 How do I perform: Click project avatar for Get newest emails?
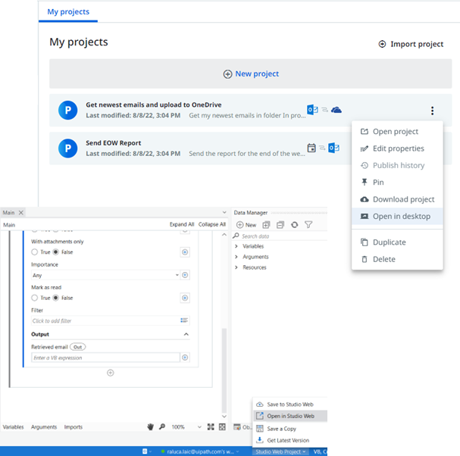[67, 111]
